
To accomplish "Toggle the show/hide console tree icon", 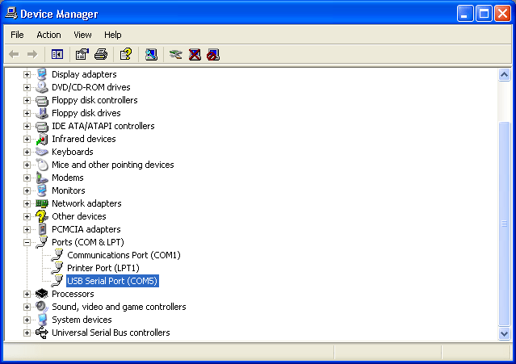I will [57, 54].
